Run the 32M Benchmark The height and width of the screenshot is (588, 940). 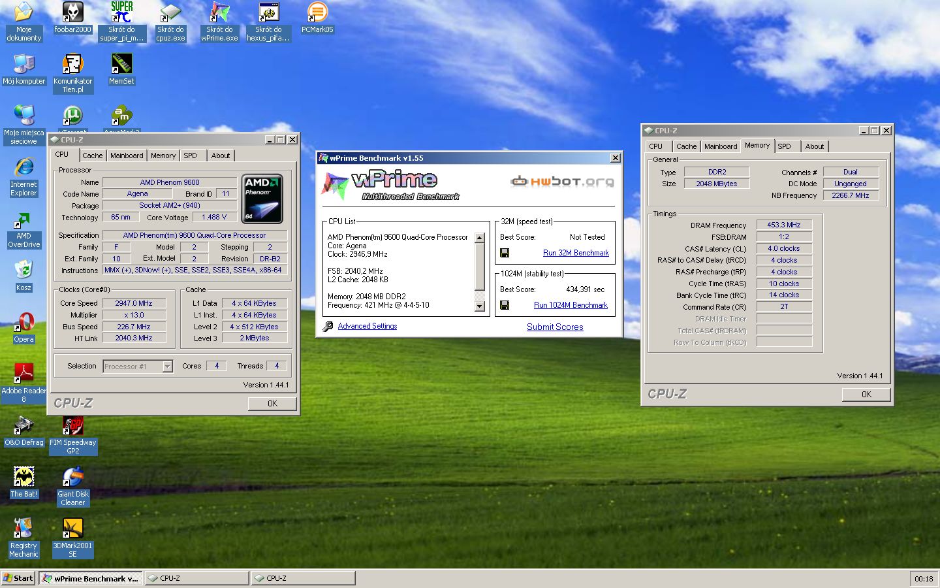[576, 253]
